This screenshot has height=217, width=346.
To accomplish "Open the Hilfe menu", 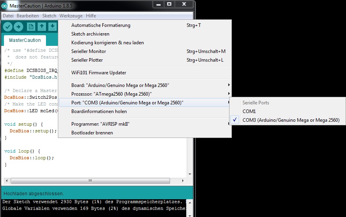I will click(91, 16).
